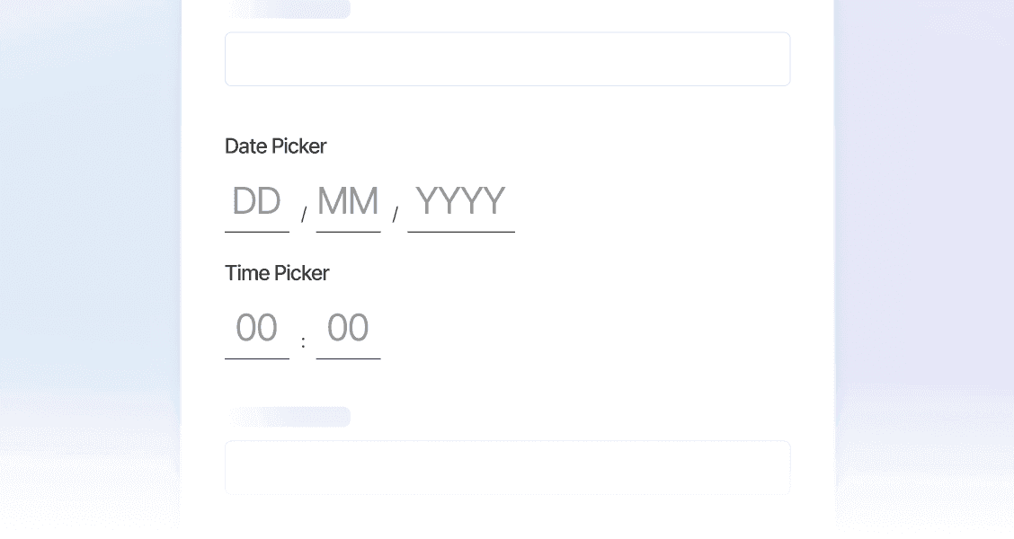The height and width of the screenshot is (539, 1014).
Task: Click the YYYY year field
Action: (x=460, y=202)
